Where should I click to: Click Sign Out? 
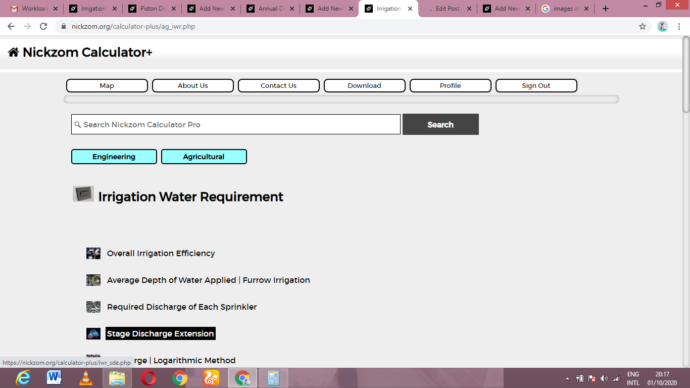[x=536, y=86]
